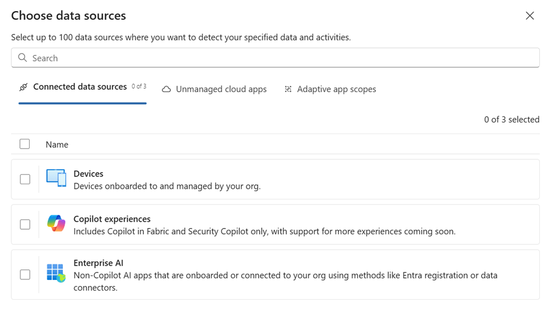Tick the select-all checkbox next to Name
Image resolution: width=548 pixels, height=312 pixels.
(24, 144)
